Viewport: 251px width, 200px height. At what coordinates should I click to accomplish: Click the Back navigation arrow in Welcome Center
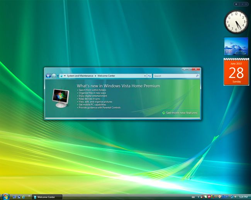[x=48, y=76]
